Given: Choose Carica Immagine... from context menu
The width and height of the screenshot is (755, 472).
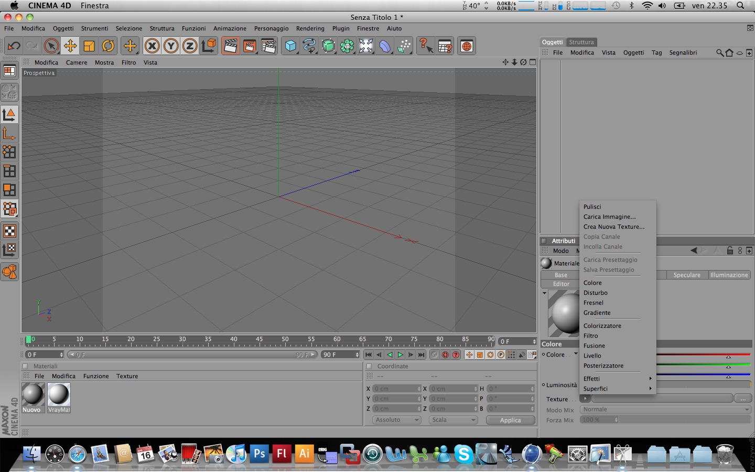Looking at the screenshot, I should (609, 217).
